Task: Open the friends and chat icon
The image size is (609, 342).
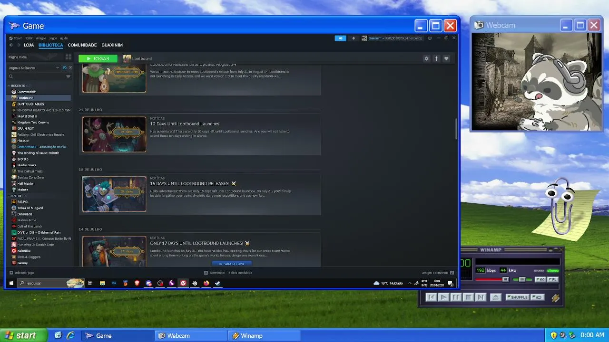Action: (x=452, y=273)
